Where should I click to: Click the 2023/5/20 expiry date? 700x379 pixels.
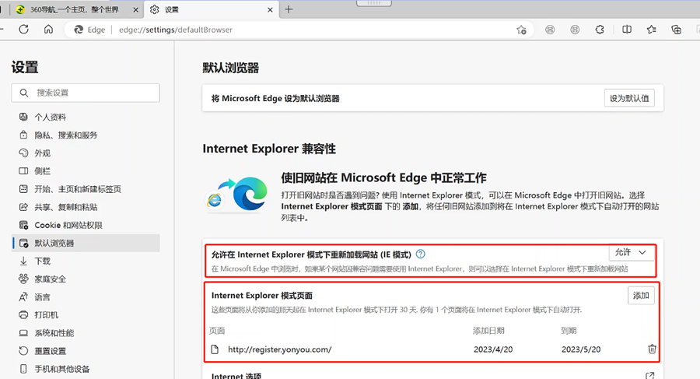point(581,349)
